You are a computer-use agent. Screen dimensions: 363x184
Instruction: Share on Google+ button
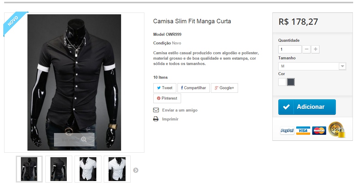(x=224, y=88)
